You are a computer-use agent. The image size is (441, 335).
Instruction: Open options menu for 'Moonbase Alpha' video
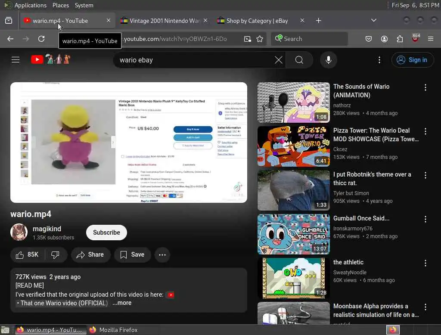pyautogui.click(x=425, y=307)
